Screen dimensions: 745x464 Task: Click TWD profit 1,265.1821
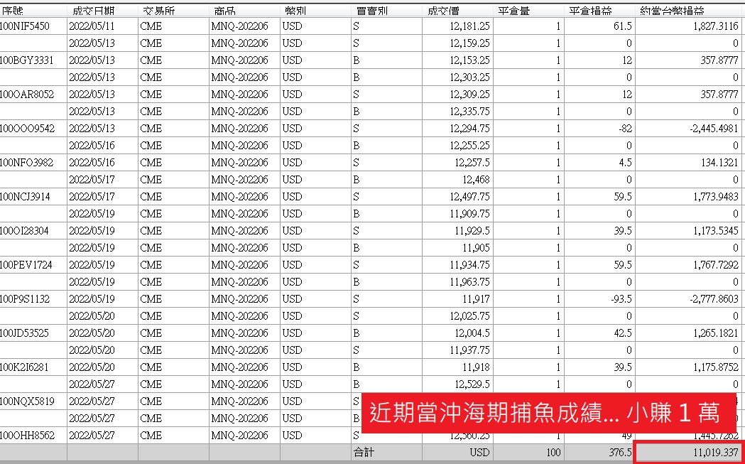[x=716, y=333]
